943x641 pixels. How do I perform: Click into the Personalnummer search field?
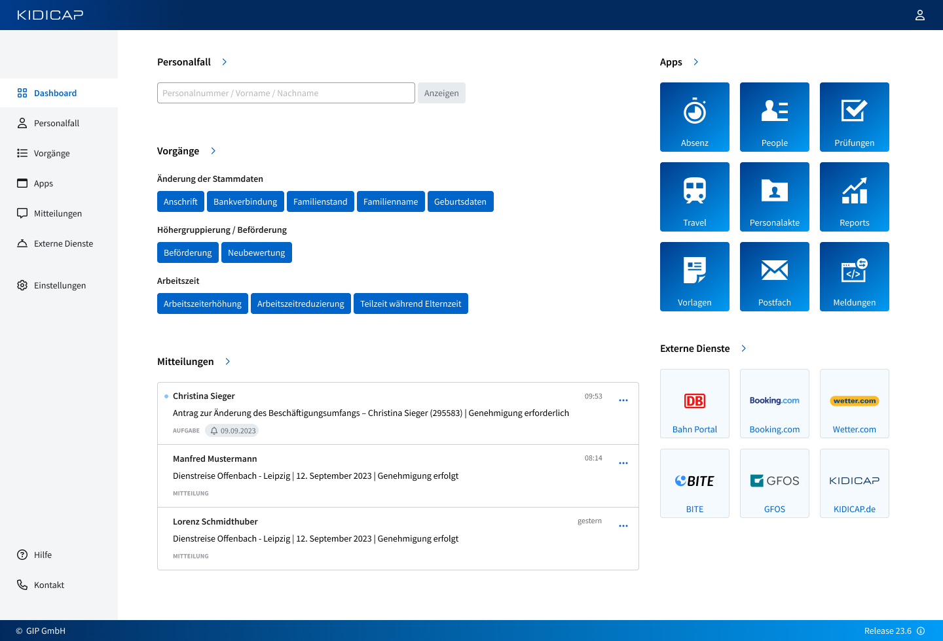[286, 93]
